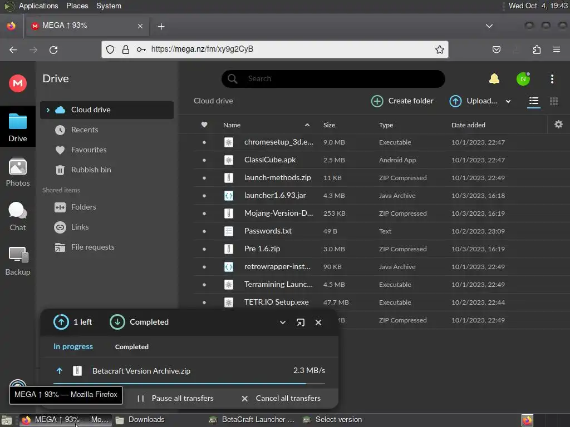Open File requests
The height and width of the screenshot is (427, 570).
coord(92,247)
